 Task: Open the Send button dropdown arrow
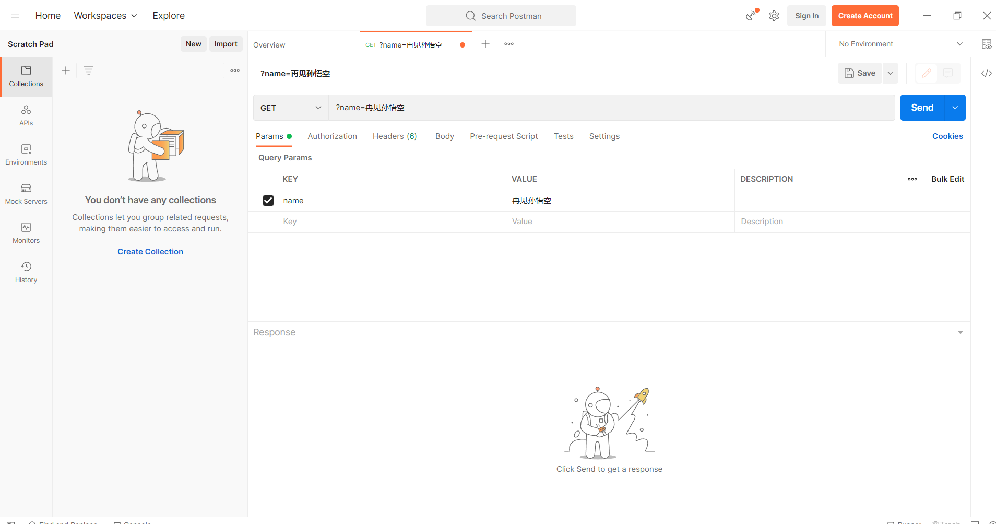click(x=955, y=108)
